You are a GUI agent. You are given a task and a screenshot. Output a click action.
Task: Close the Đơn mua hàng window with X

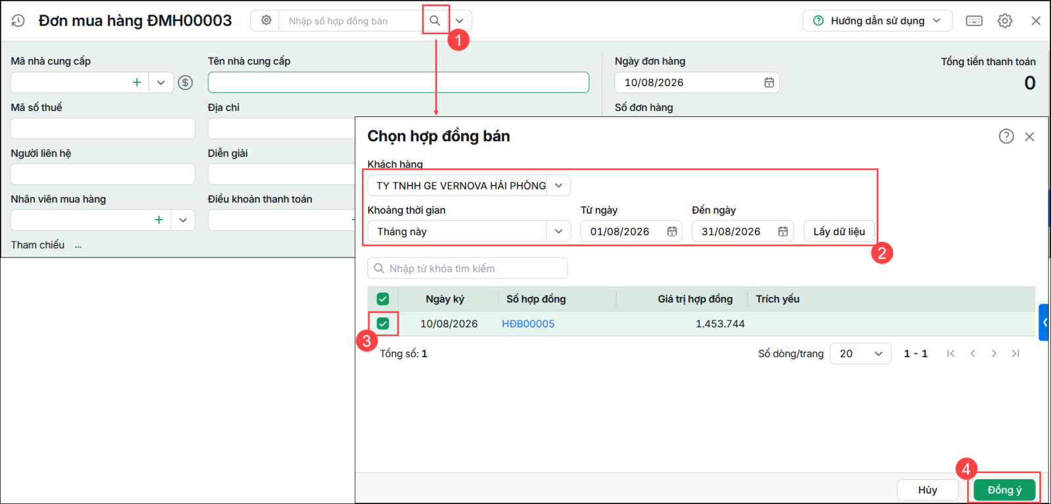(1036, 20)
